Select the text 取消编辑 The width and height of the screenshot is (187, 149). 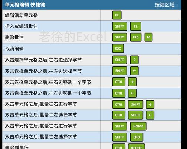tap(14, 48)
